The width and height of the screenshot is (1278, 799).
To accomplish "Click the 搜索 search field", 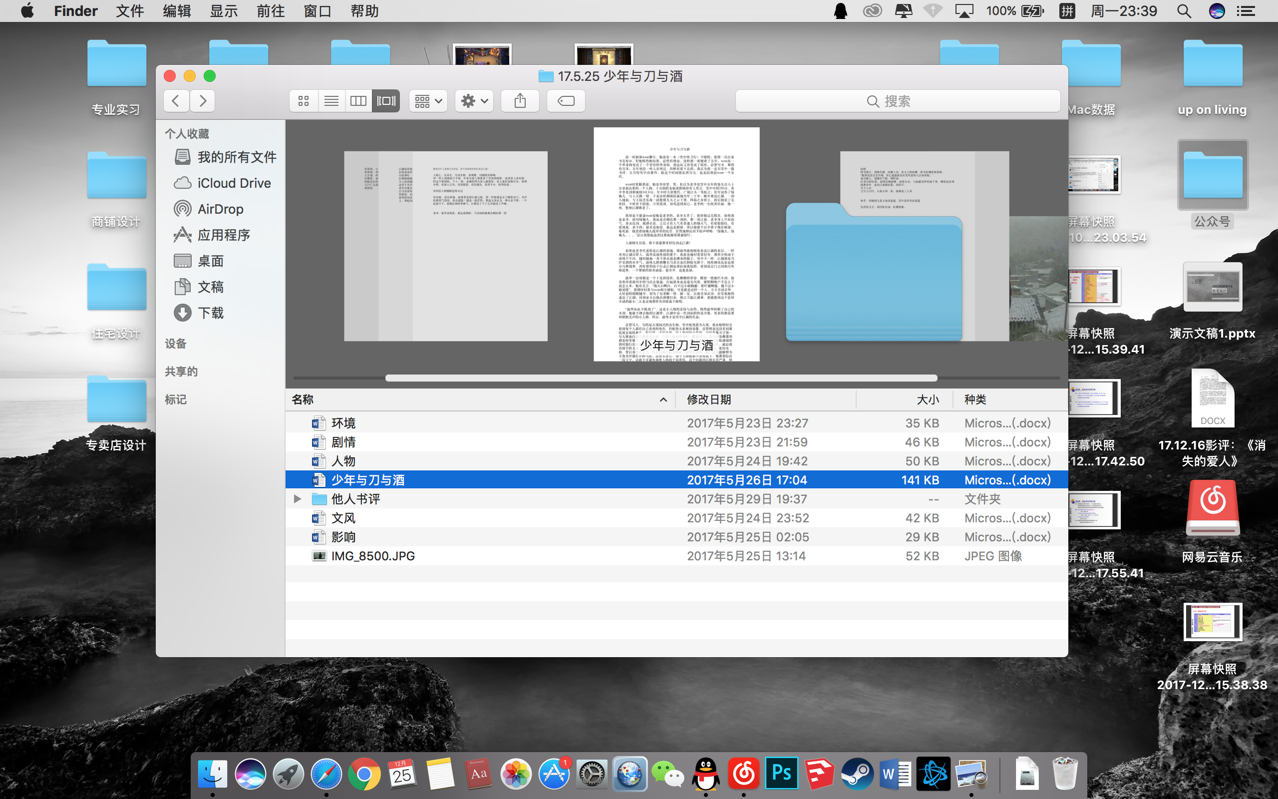I will coord(897,101).
